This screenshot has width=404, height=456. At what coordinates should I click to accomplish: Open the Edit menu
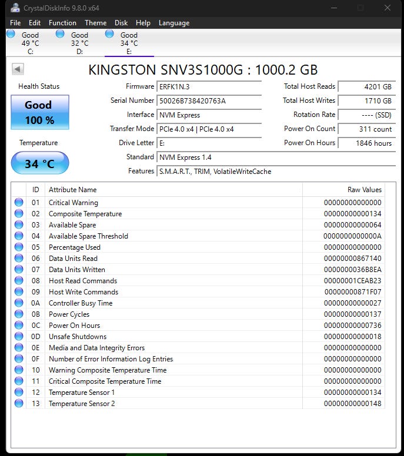(x=35, y=23)
